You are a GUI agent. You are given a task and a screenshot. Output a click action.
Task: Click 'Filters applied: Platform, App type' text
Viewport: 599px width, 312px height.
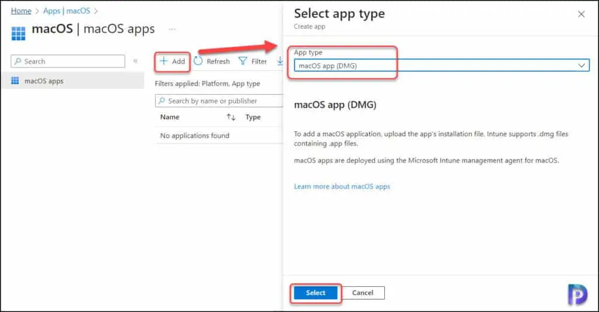208,84
